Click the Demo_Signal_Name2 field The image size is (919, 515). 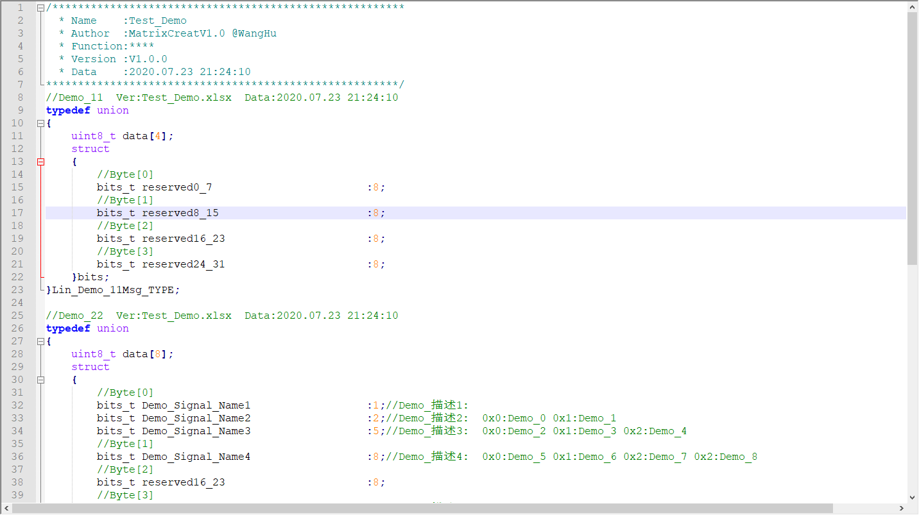[196, 418]
